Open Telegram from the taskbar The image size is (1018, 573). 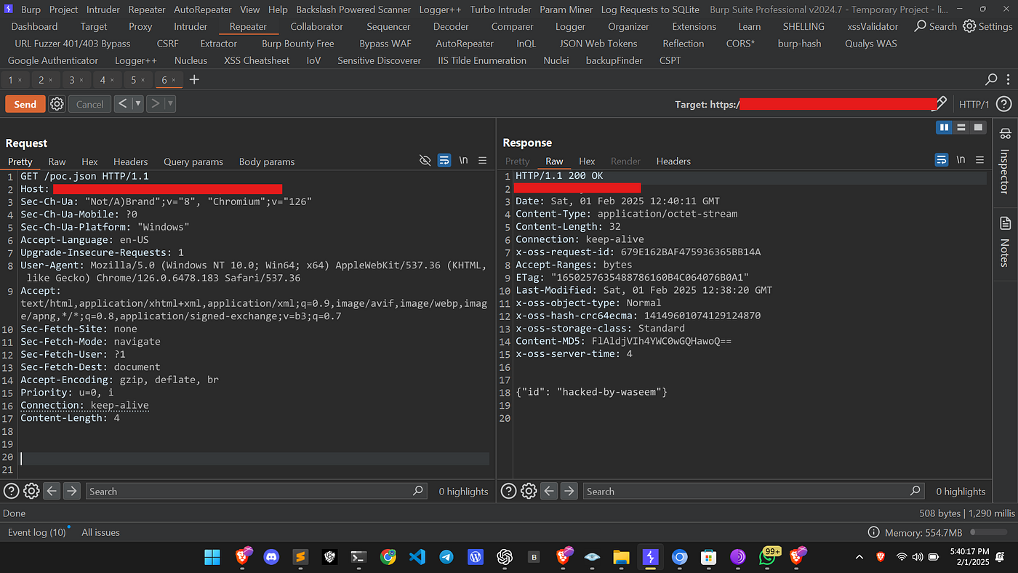point(446,557)
